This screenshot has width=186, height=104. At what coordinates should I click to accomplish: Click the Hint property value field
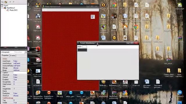coord(20,86)
